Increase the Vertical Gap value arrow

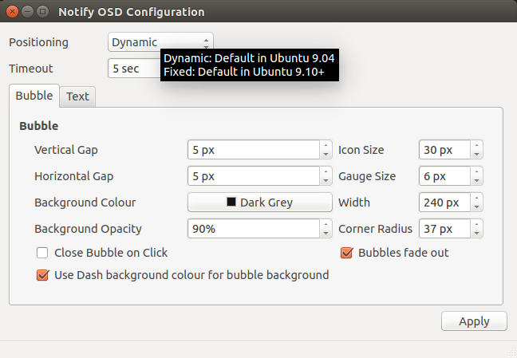point(326,145)
